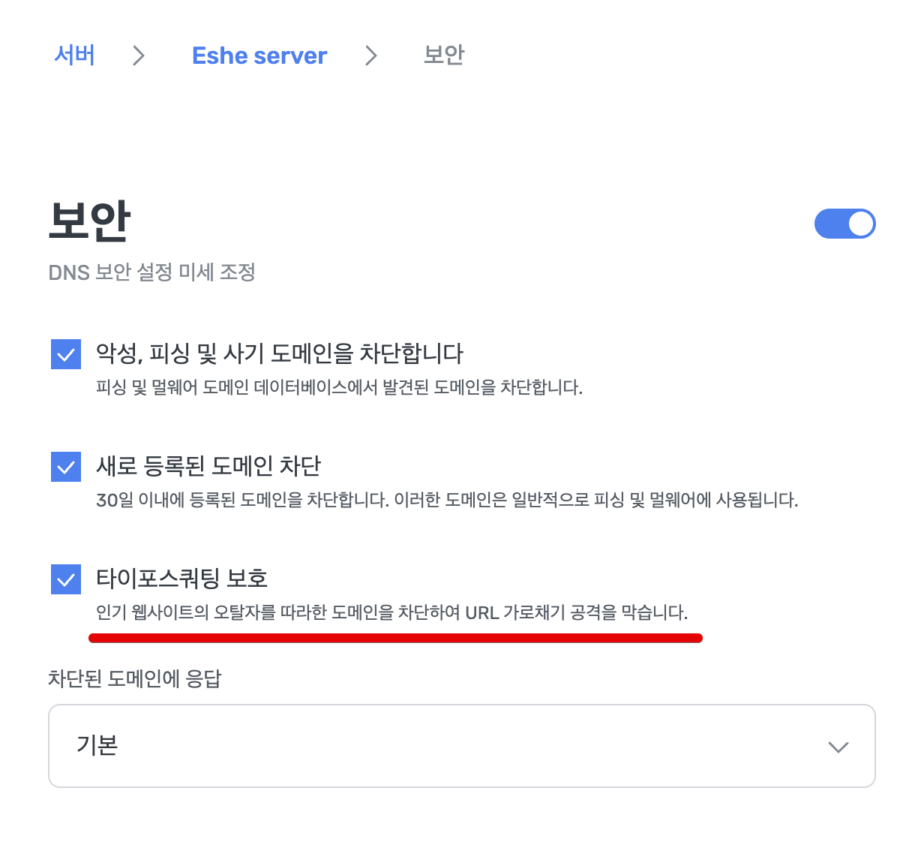
Task: Go back to 서버 page
Action: coord(74,55)
